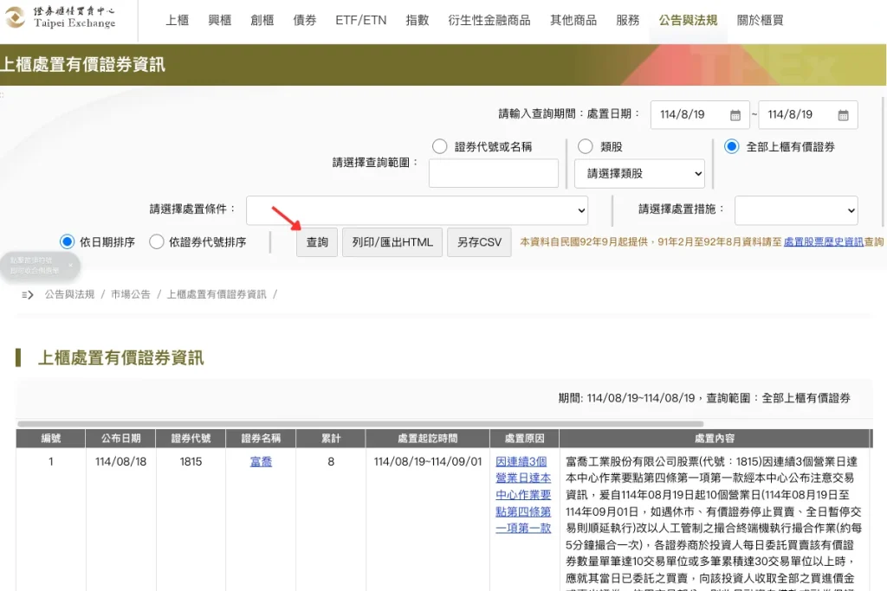Click the 另存CSV button
Image resolution: width=887 pixels, height=591 pixels.
(479, 242)
